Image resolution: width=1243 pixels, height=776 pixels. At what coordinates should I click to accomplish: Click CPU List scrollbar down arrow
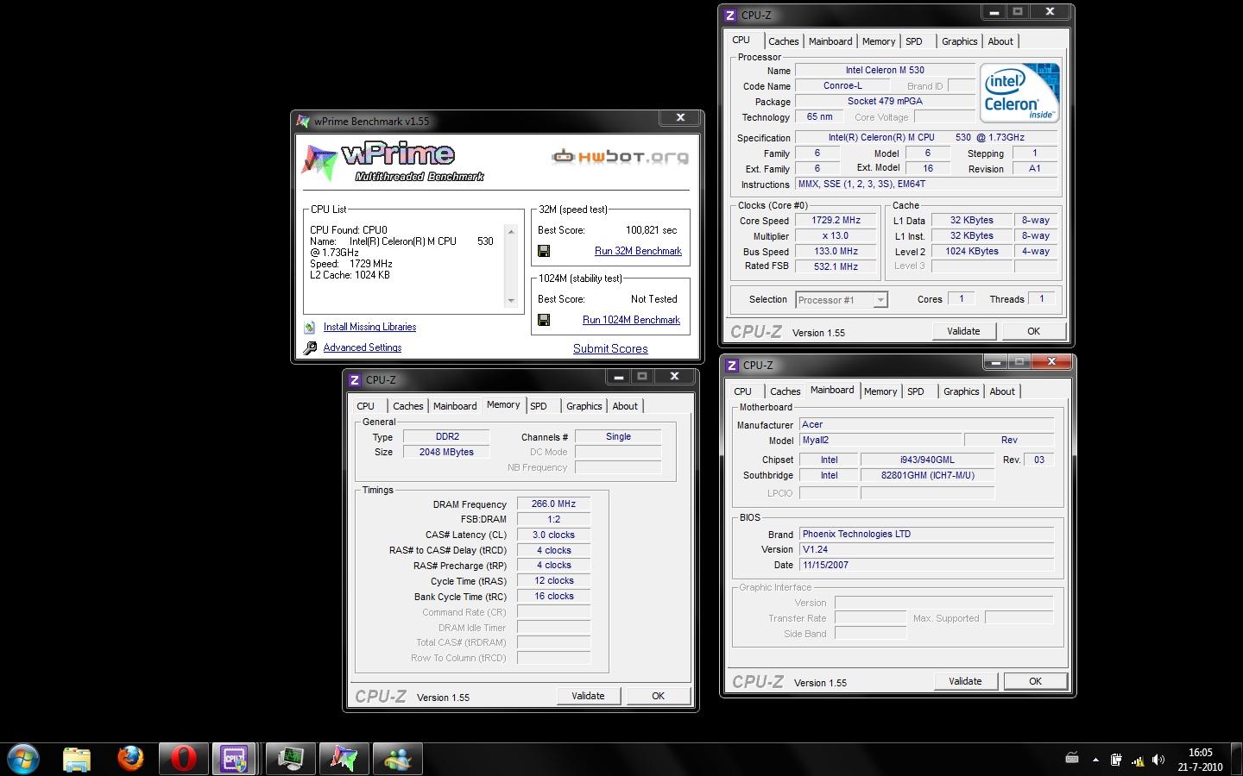(x=511, y=301)
